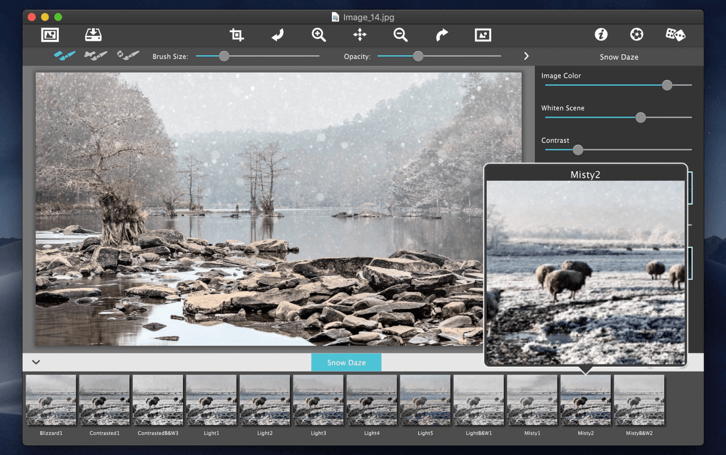726x455 pixels.
Task: Collapse the preset strip with the down chevron
Action: [x=36, y=362]
